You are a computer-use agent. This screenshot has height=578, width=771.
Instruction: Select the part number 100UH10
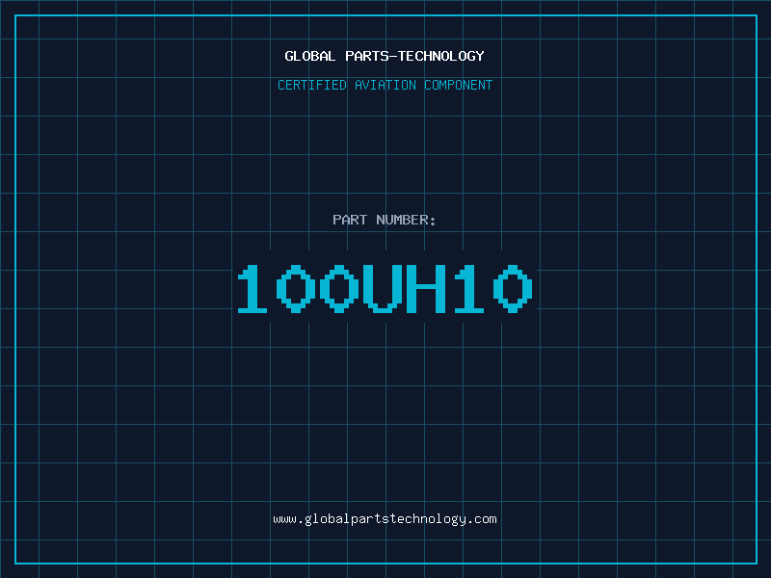coord(385,289)
